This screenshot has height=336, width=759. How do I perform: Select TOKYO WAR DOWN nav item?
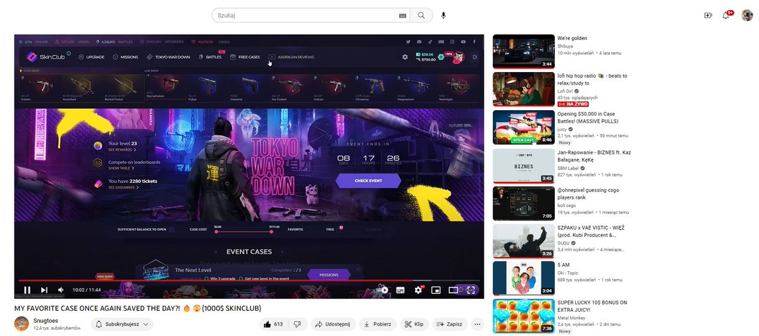pyautogui.click(x=168, y=57)
